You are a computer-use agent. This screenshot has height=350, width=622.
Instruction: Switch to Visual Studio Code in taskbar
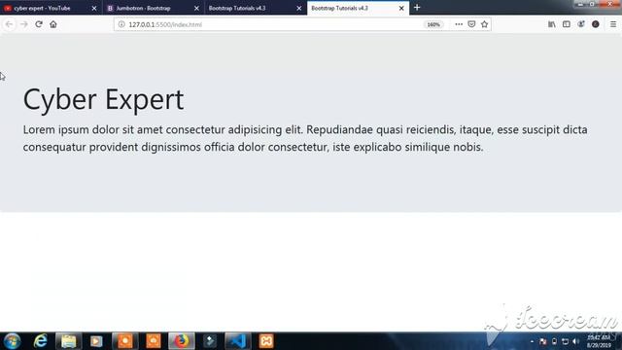click(238, 341)
